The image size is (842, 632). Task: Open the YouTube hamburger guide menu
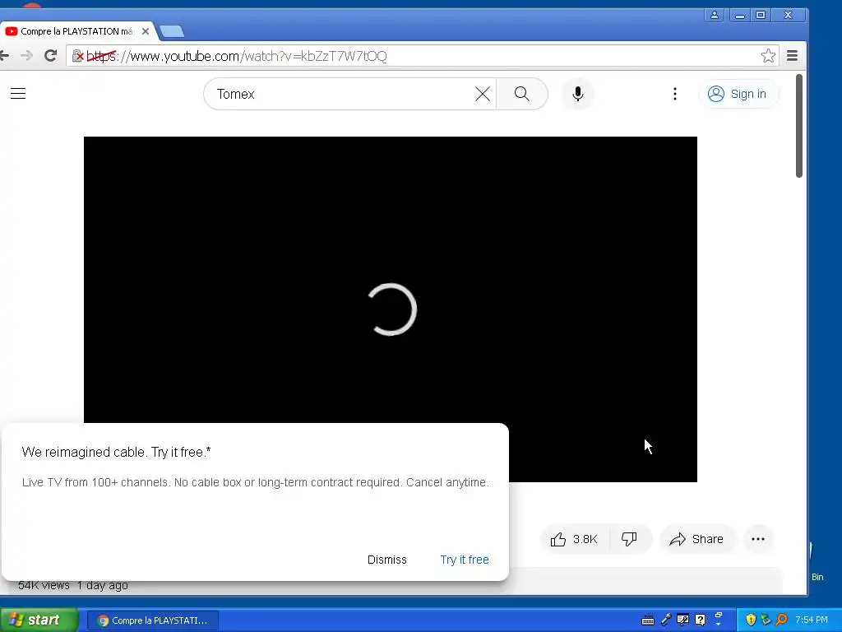click(18, 94)
